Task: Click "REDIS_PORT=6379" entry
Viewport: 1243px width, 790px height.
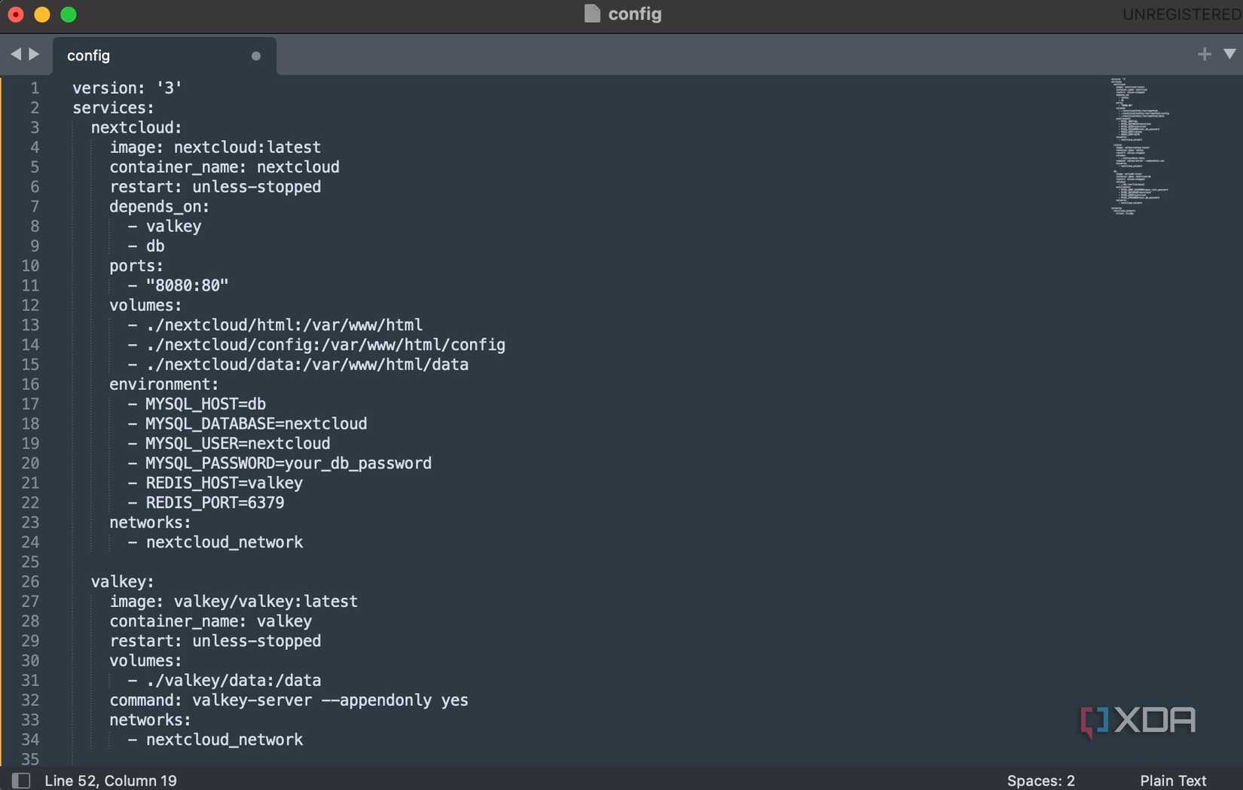Action: [215, 502]
